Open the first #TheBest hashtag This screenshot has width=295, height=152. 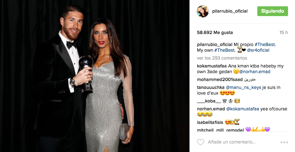click(x=265, y=44)
